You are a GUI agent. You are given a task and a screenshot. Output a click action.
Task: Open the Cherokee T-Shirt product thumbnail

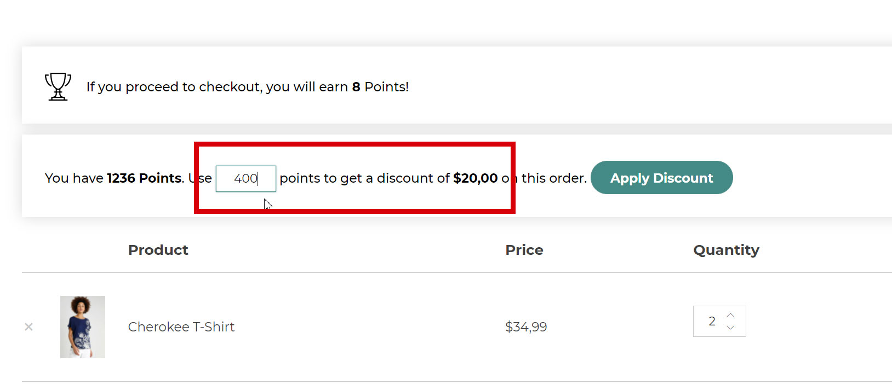tap(83, 326)
